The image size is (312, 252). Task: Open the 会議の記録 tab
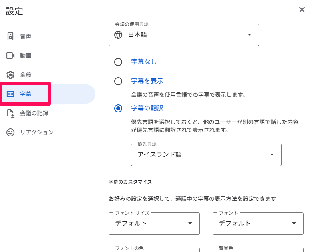[x=48, y=113]
